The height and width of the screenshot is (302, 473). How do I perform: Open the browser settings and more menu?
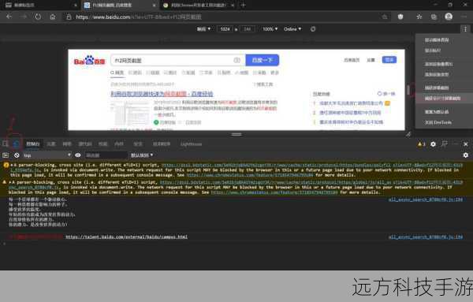click(464, 17)
